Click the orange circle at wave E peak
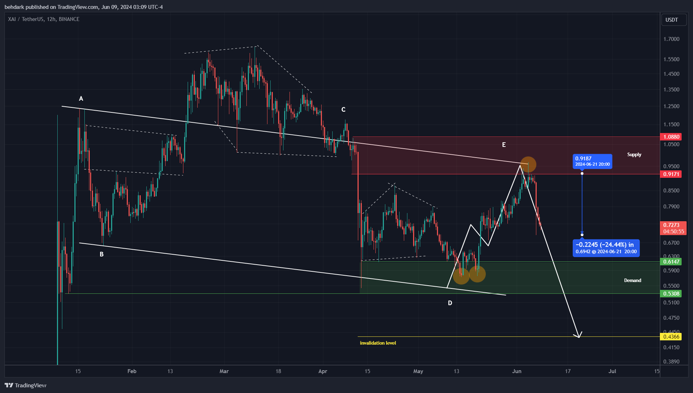Screen dimensions: 693x393 pyautogui.click(x=528, y=165)
